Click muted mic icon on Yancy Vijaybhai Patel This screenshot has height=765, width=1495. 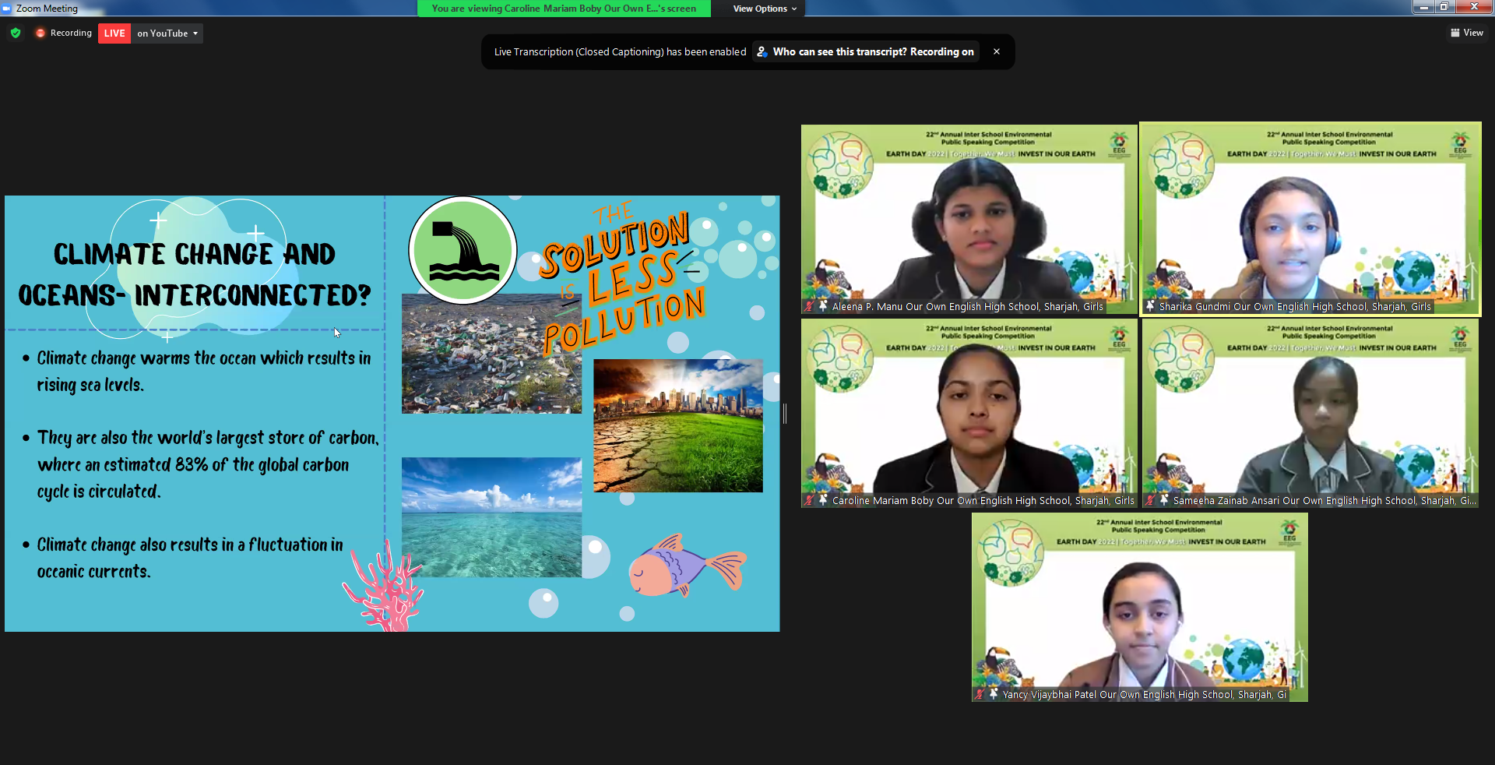tap(980, 694)
